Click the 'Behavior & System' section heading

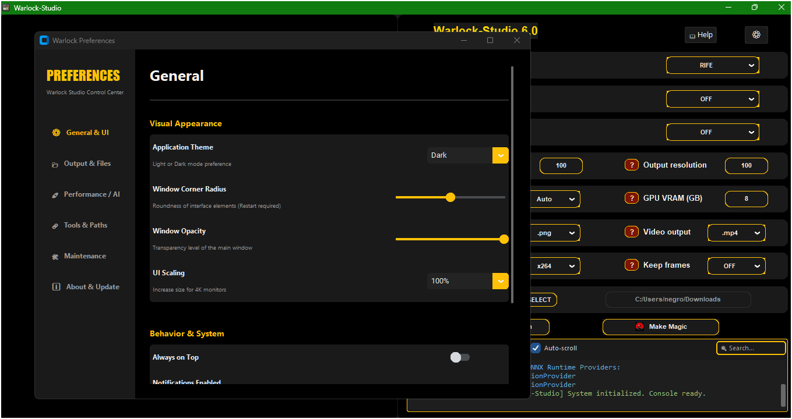pos(187,333)
